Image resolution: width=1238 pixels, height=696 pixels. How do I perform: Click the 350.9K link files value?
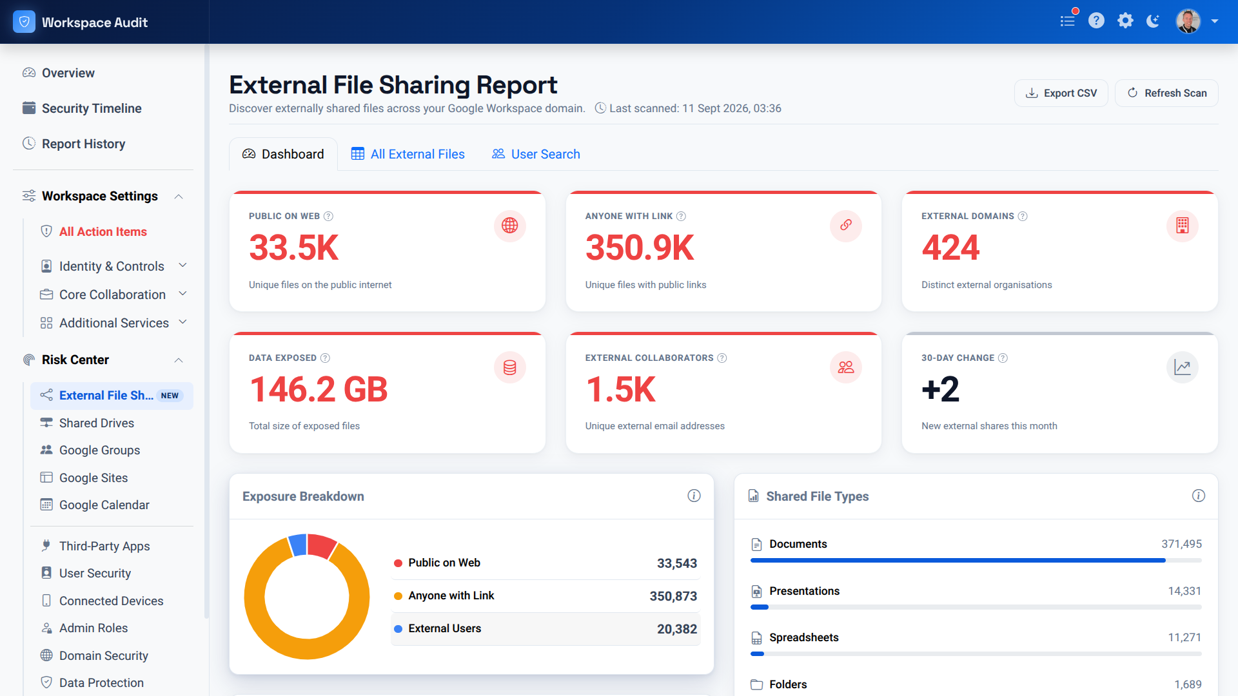640,247
